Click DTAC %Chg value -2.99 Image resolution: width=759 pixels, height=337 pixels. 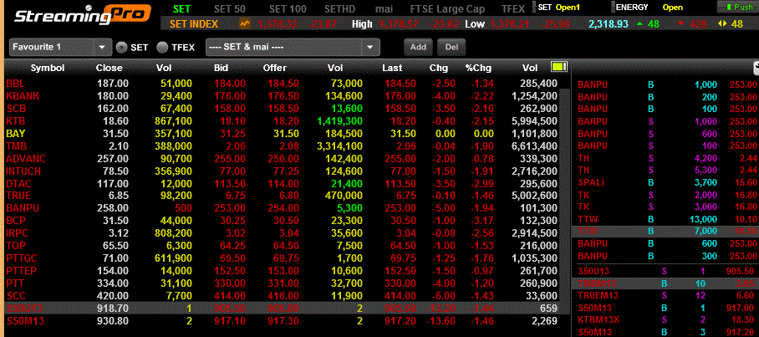pyautogui.click(x=481, y=184)
